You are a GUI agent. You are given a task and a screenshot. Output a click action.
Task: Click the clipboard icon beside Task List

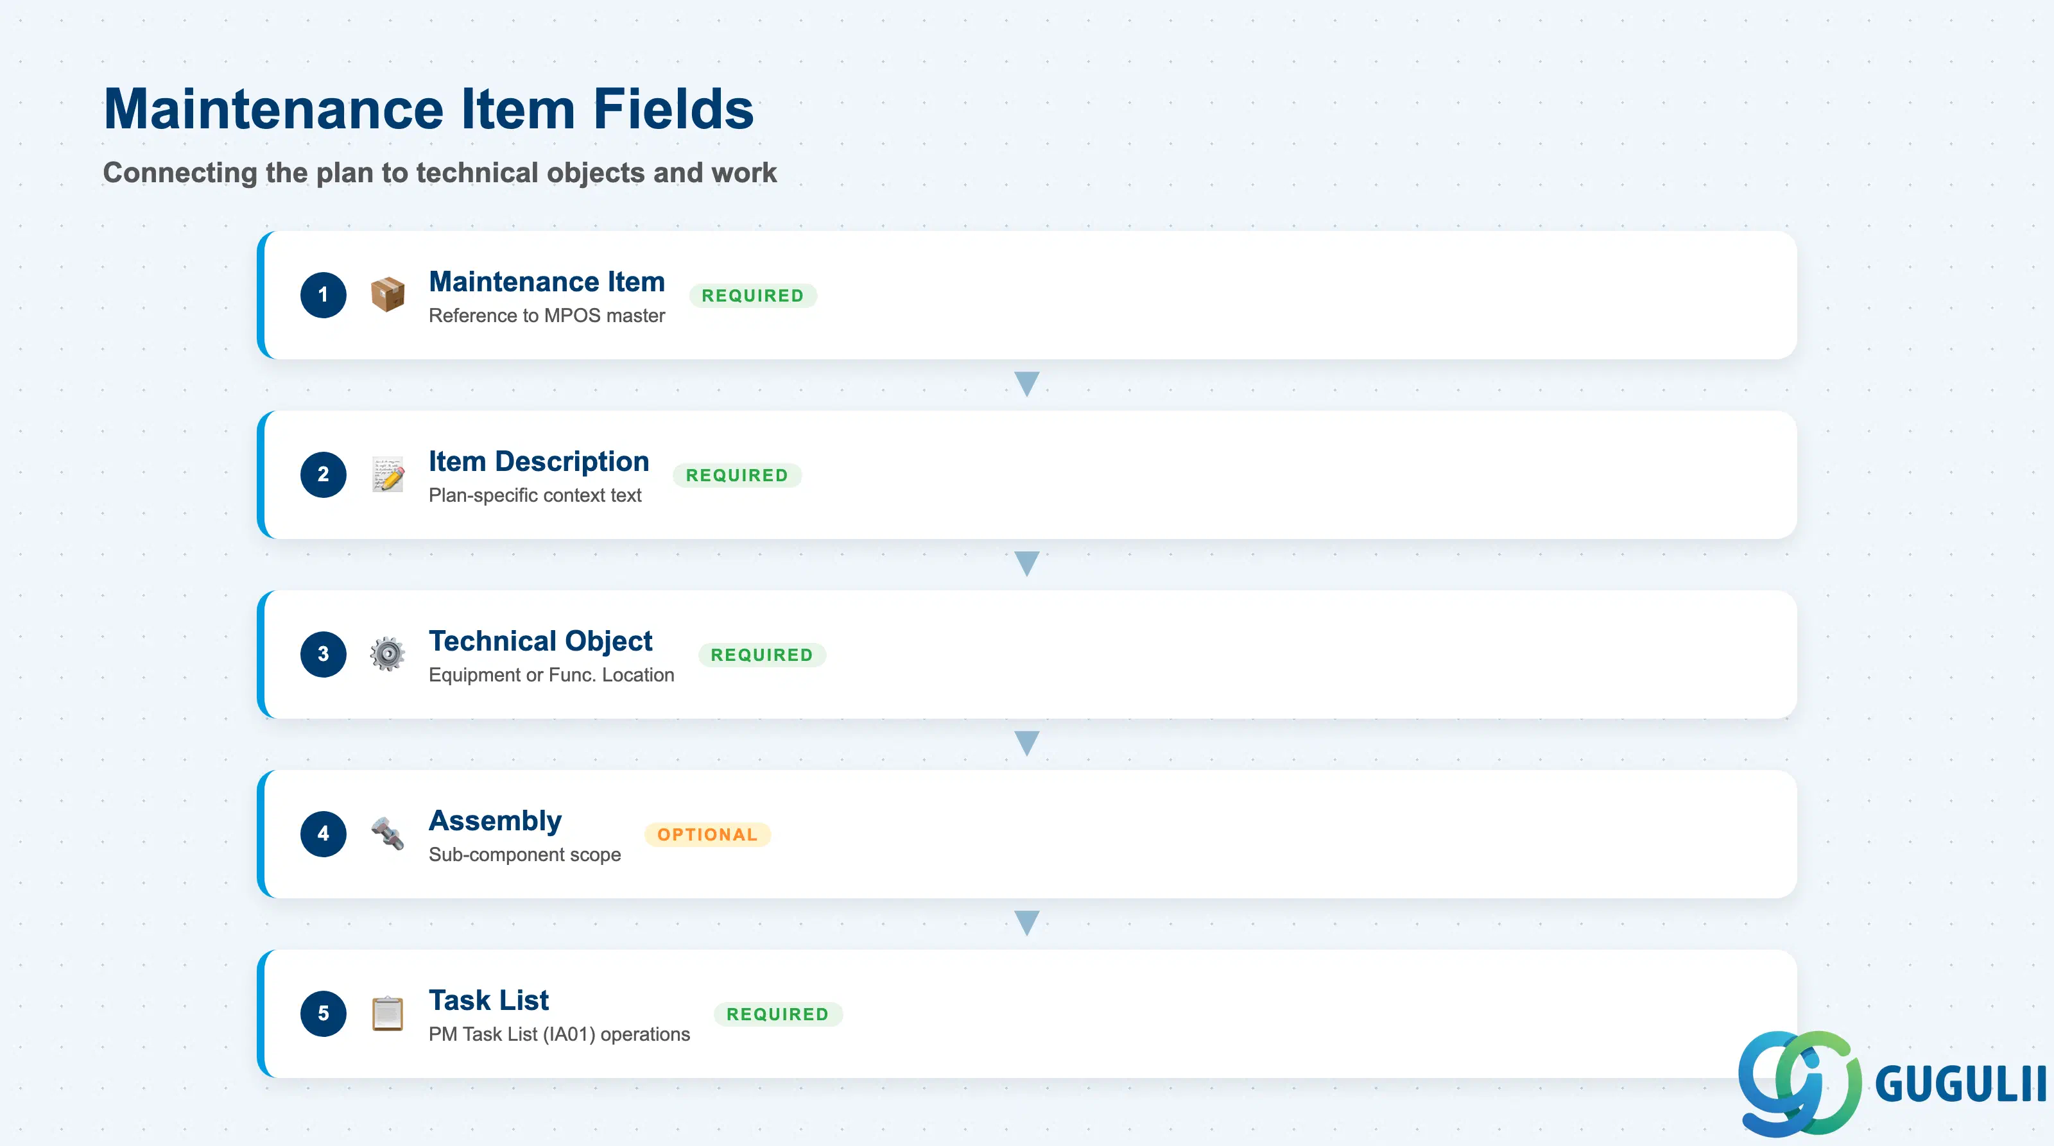click(x=388, y=1014)
